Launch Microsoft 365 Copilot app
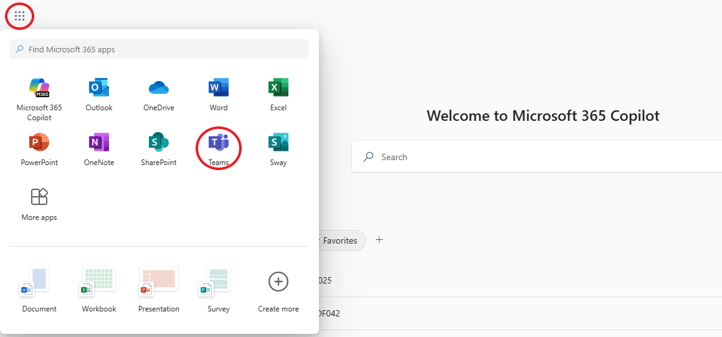The width and height of the screenshot is (722, 337). coord(39,100)
